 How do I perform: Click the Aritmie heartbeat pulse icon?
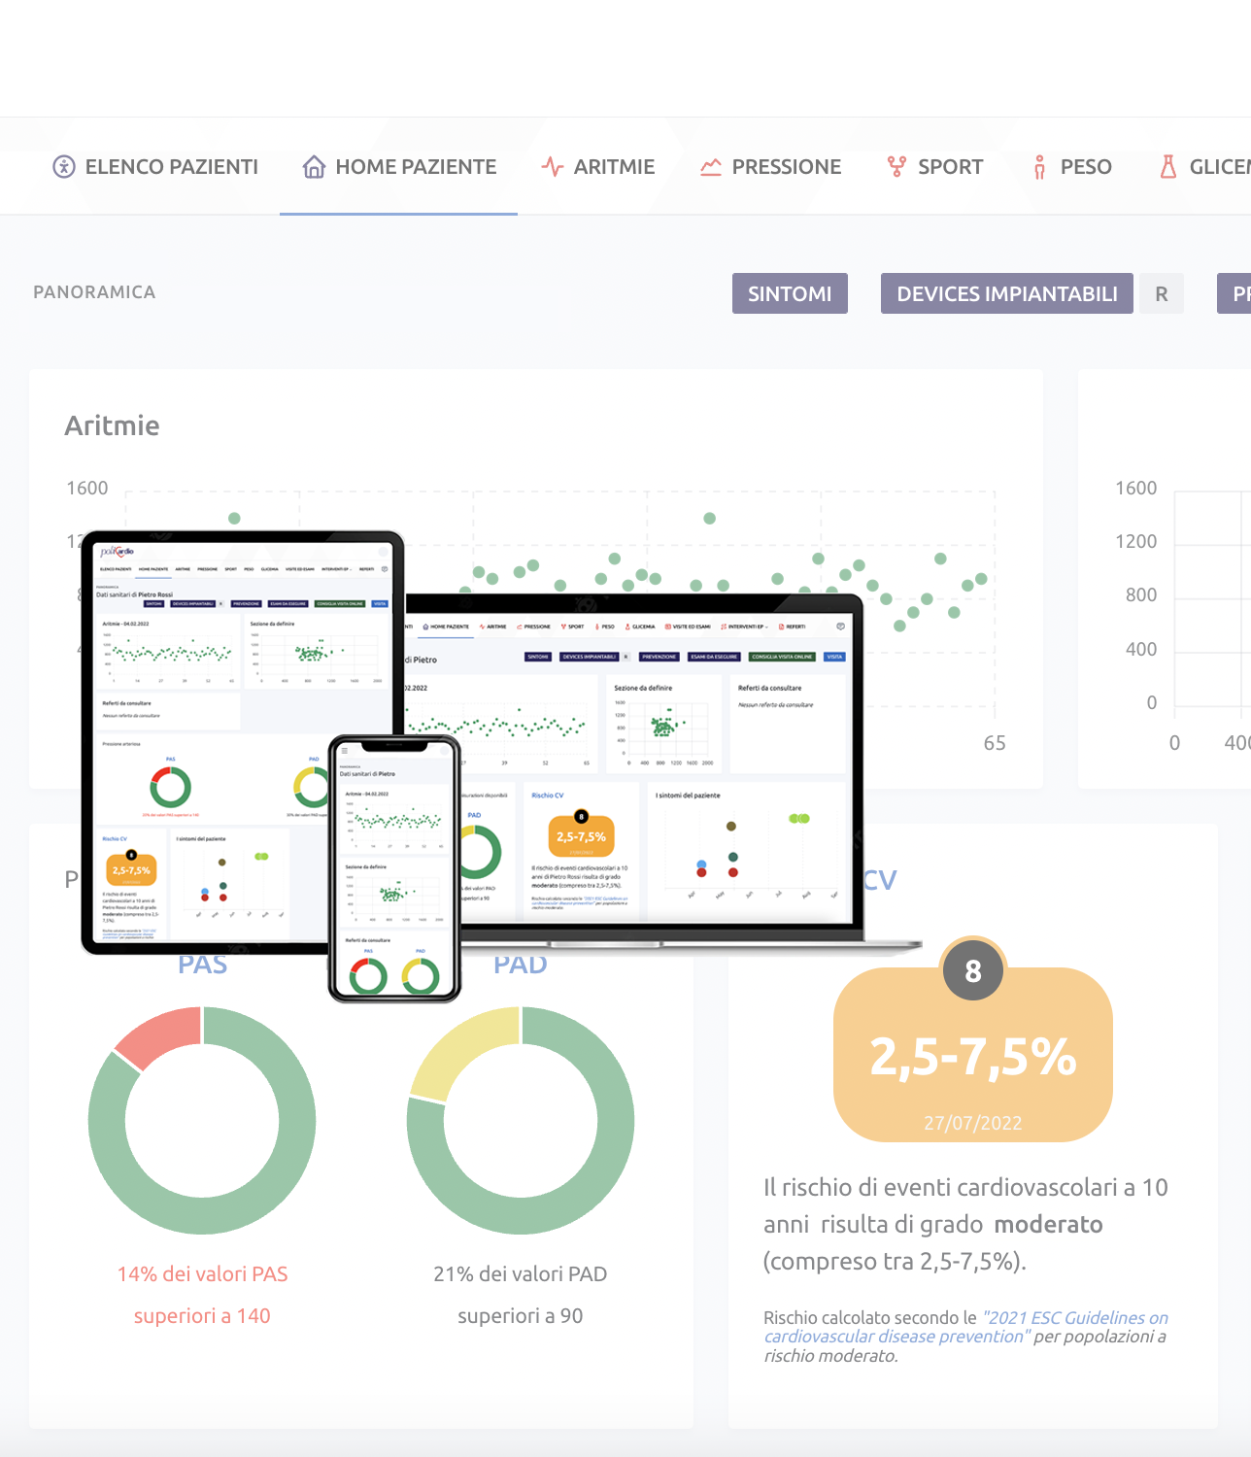[x=553, y=167]
